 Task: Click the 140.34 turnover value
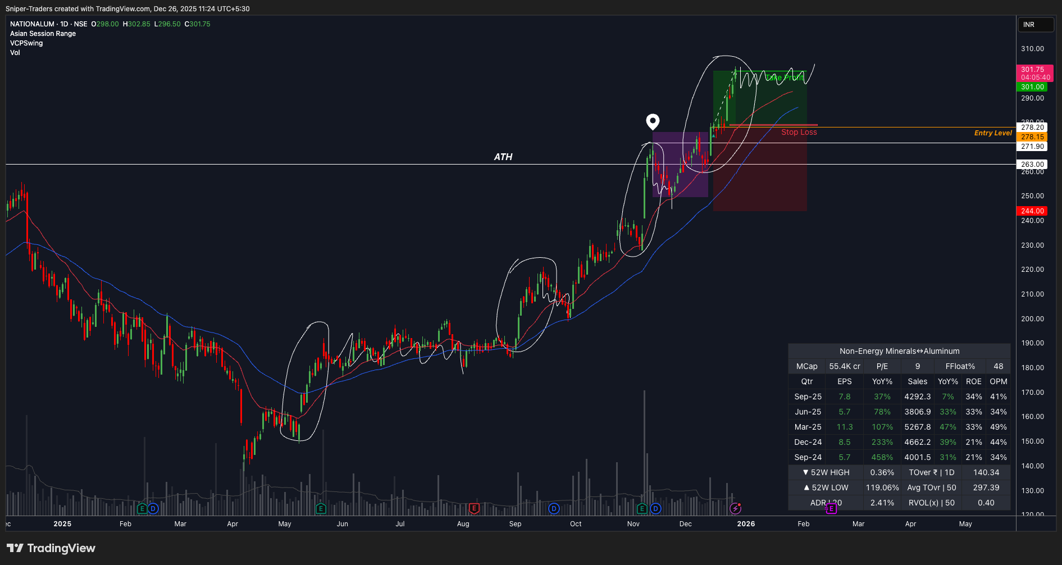[986, 472]
